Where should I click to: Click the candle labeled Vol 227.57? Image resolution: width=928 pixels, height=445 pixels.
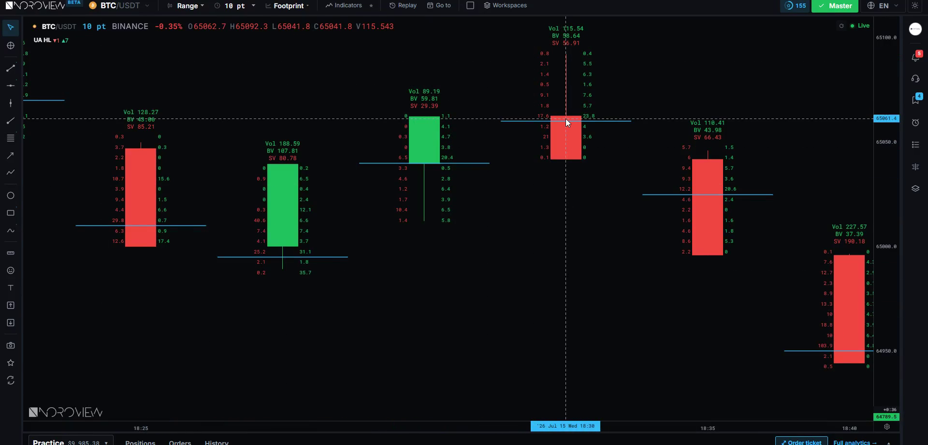849,309
